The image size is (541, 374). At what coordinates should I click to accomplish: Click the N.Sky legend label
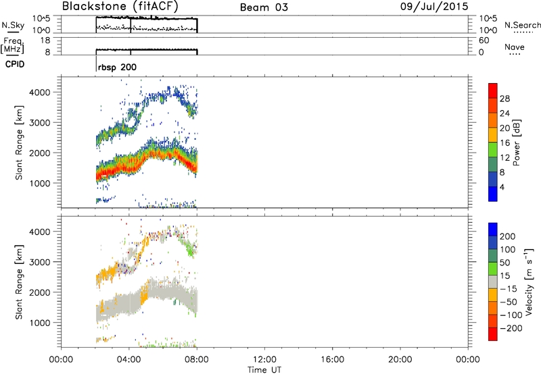(13, 25)
